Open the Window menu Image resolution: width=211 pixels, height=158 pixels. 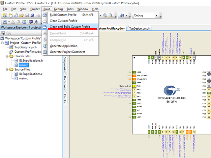pyautogui.click(x=83, y=9)
